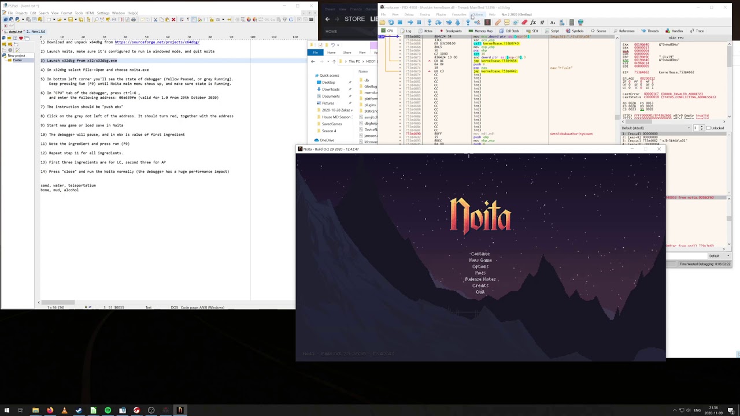Screen dimensions: 740x416
Task: Step over with x32dbg toolbar icon
Action: [438, 23]
